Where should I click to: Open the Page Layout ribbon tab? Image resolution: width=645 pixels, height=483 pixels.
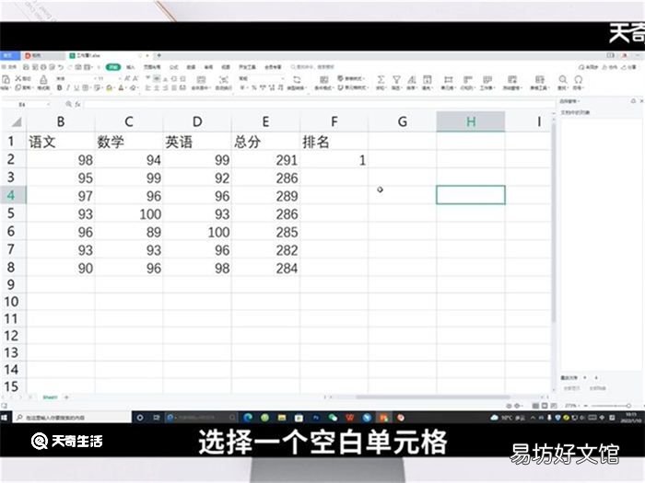(152, 67)
